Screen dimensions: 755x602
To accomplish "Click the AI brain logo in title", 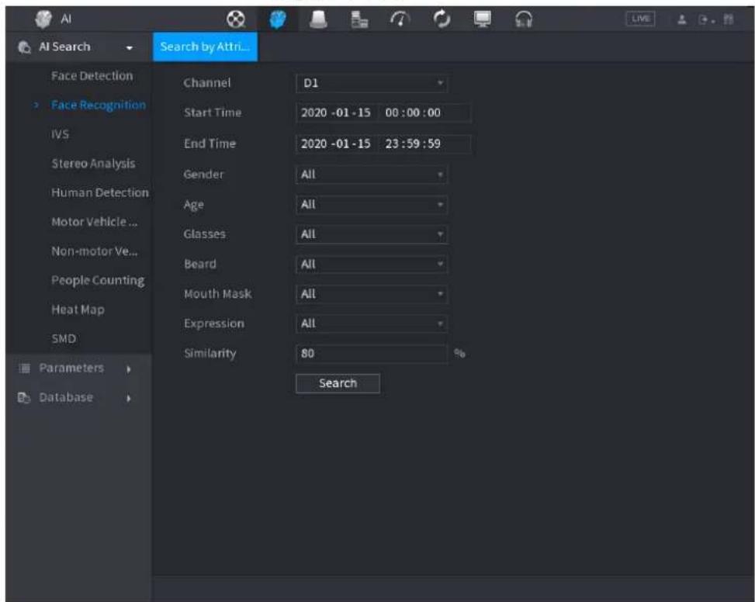I will (x=43, y=19).
